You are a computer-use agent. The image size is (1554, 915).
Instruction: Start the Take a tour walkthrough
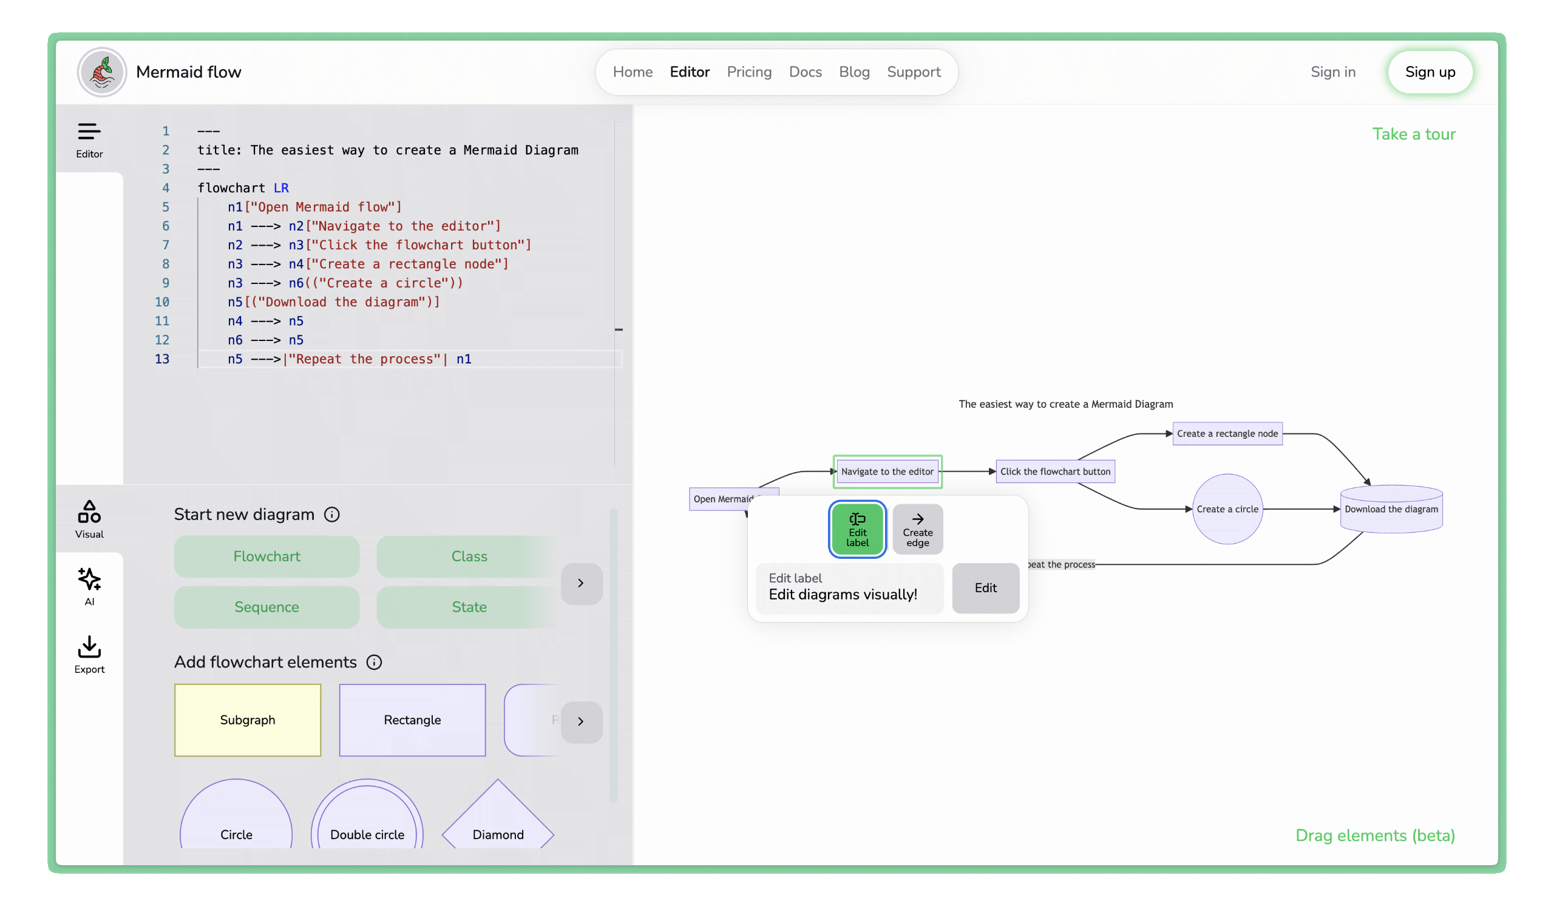pos(1414,134)
